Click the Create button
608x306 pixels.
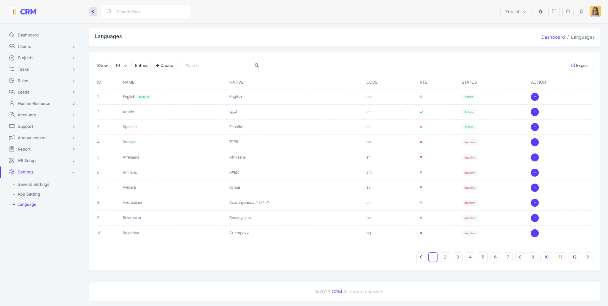coord(164,66)
